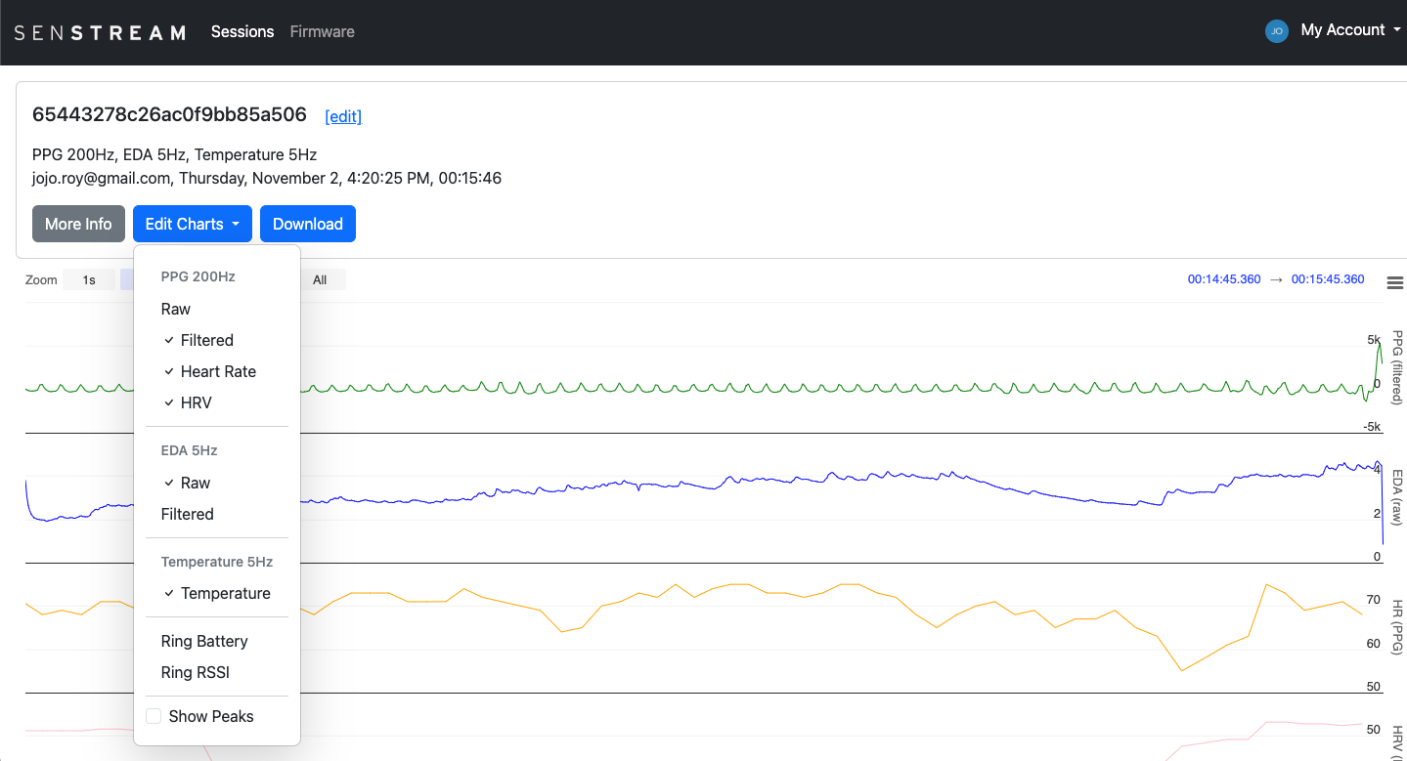This screenshot has height=761, width=1407.
Task: Set zoom range to All
Action: click(320, 280)
